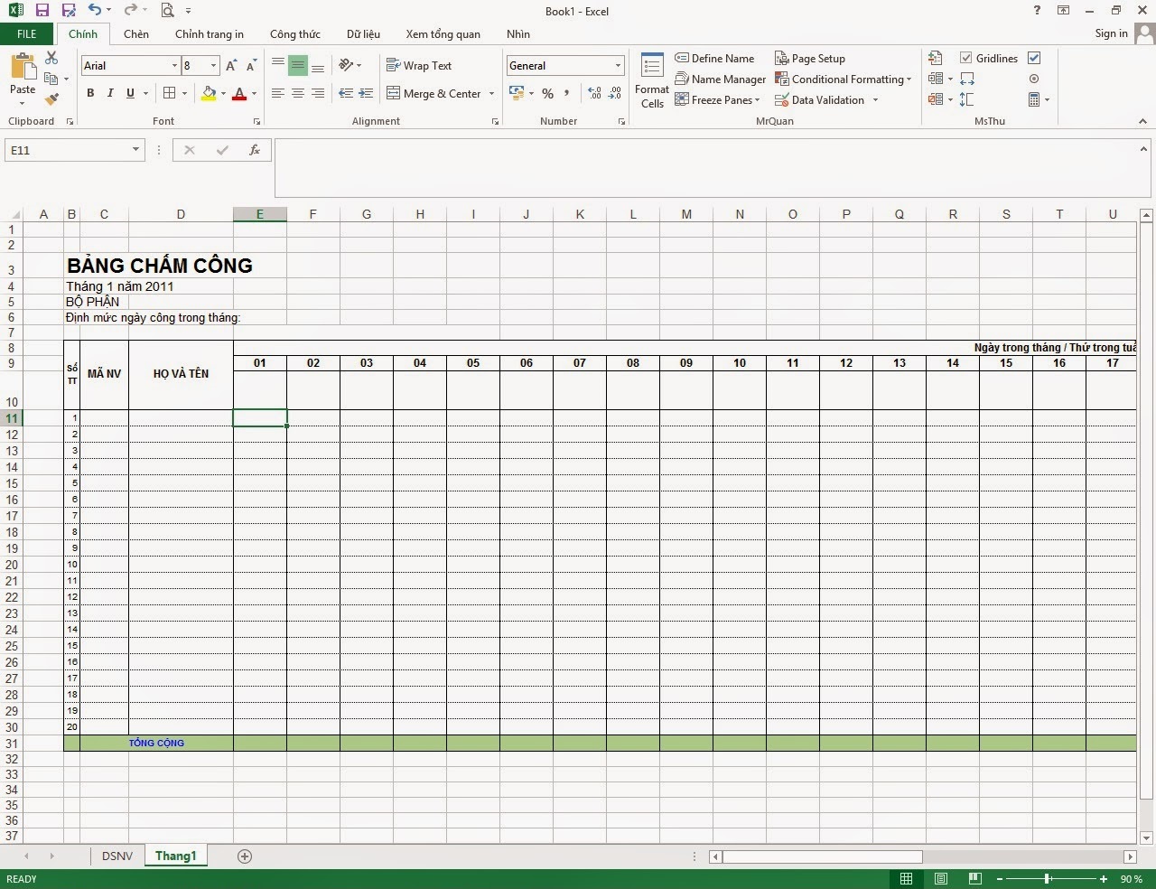
Task: Click the Undo arrow icon
Action: 95,11
